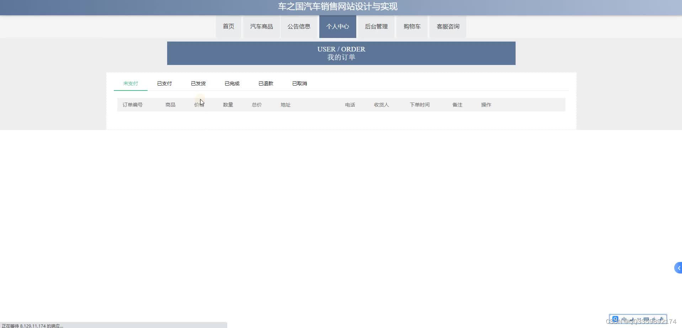Click the 收货人 column header
Viewport: 682px width, 328px height.
pyautogui.click(x=381, y=105)
